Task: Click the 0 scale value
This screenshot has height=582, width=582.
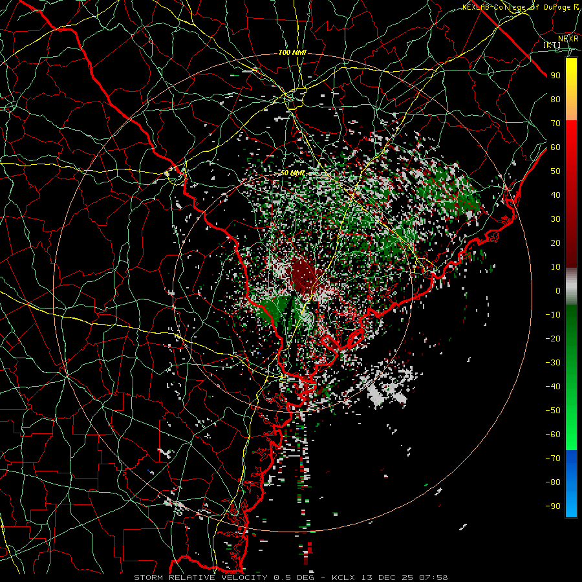Action: [558, 291]
